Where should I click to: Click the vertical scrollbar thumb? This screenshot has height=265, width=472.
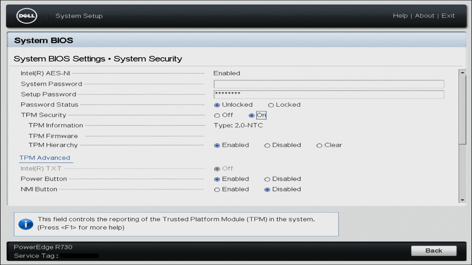coord(462,110)
